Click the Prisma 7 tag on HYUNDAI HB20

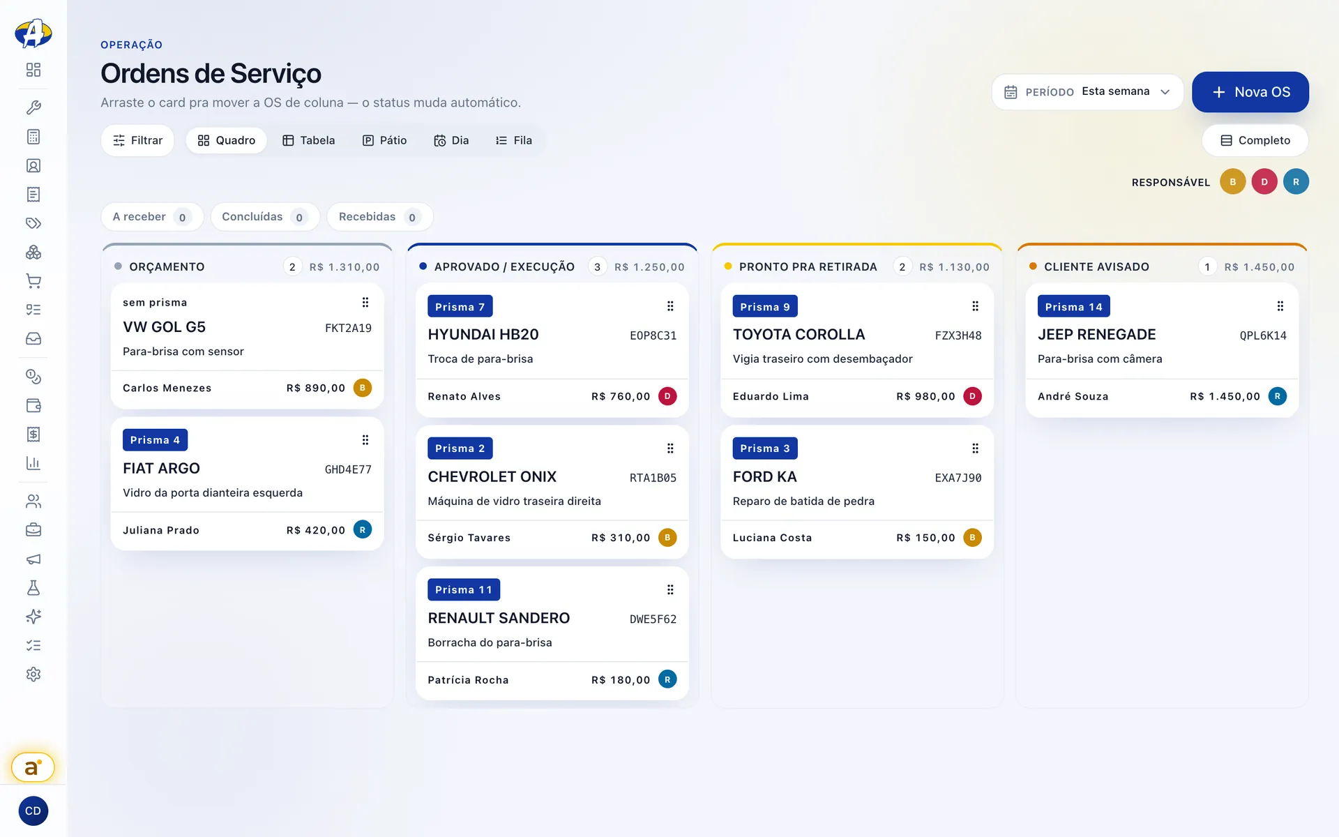(x=460, y=307)
